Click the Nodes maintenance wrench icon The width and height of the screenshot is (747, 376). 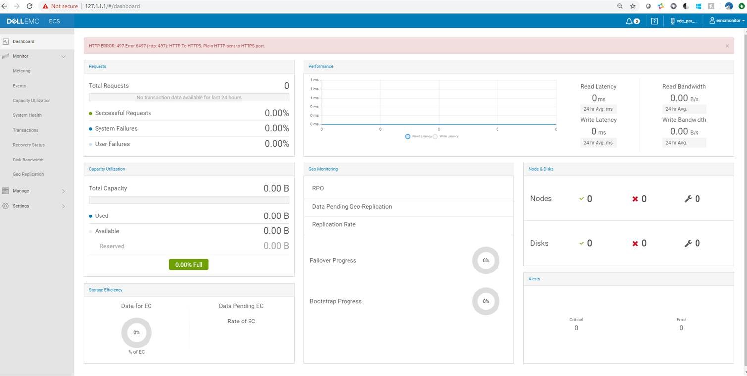(688, 199)
